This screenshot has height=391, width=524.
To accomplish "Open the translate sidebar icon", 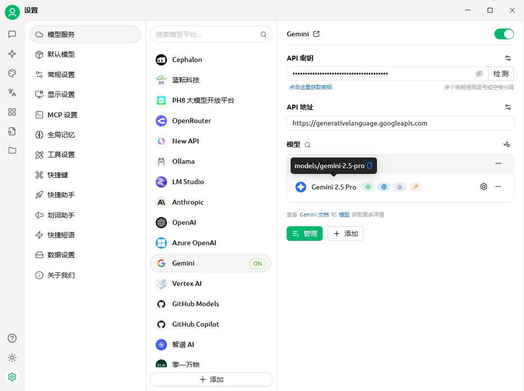I will (x=12, y=93).
